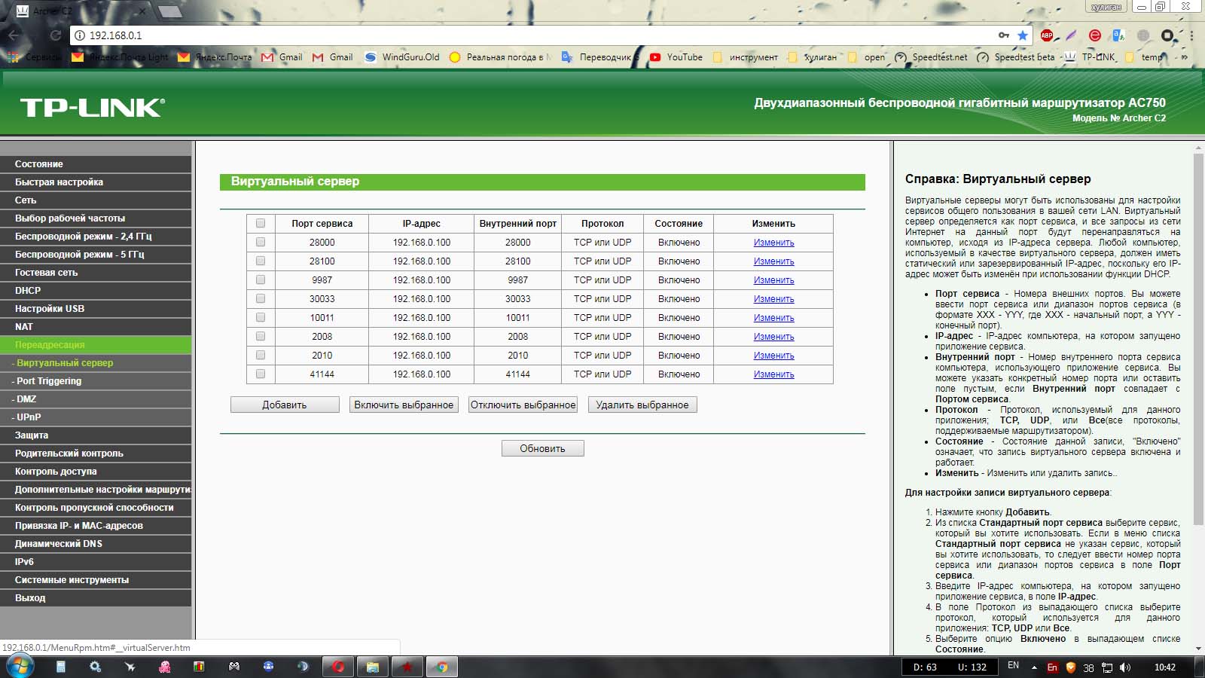1205x678 pixels.
Task: Open the Google Translate extension icon
Action: 1118,35
